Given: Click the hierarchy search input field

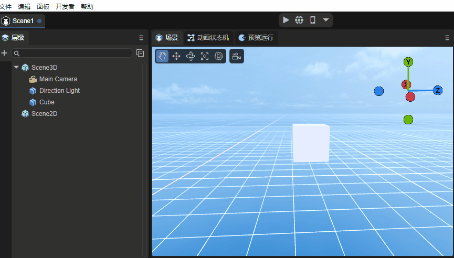Looking at the screenshot, I should tap(73, 53).
